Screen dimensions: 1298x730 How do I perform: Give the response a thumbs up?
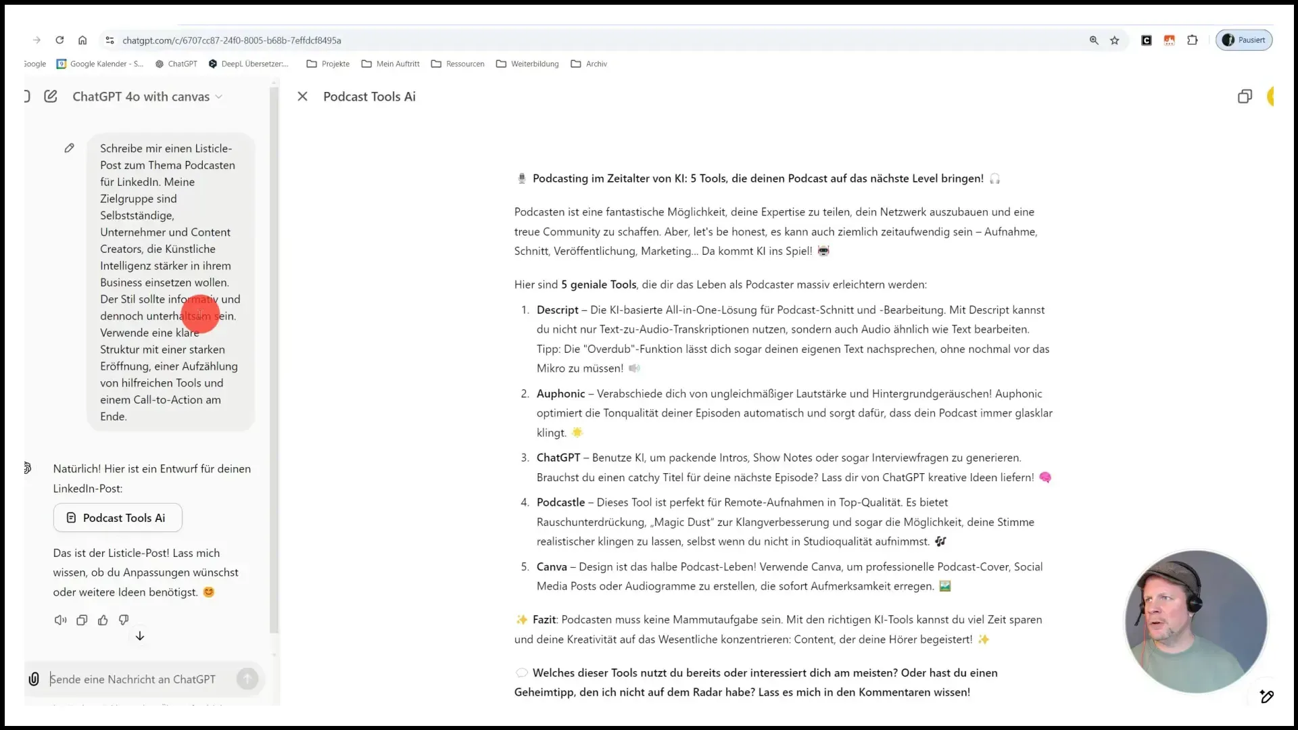pos(103,620)
